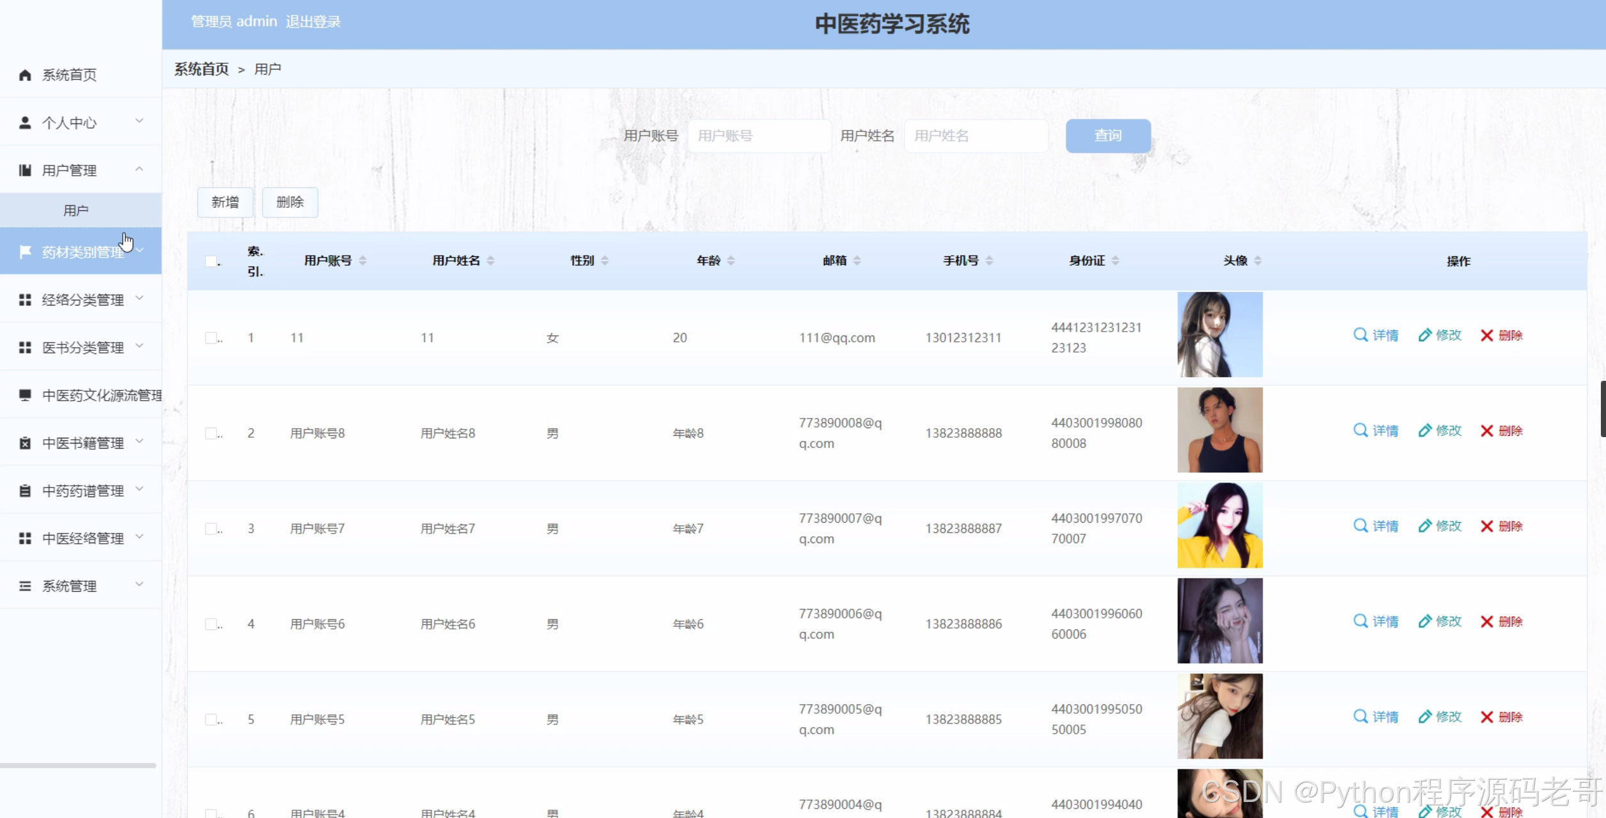Click the person icon for 个人中心
This screenshot has width=1606, height=818.
point(25,123)
